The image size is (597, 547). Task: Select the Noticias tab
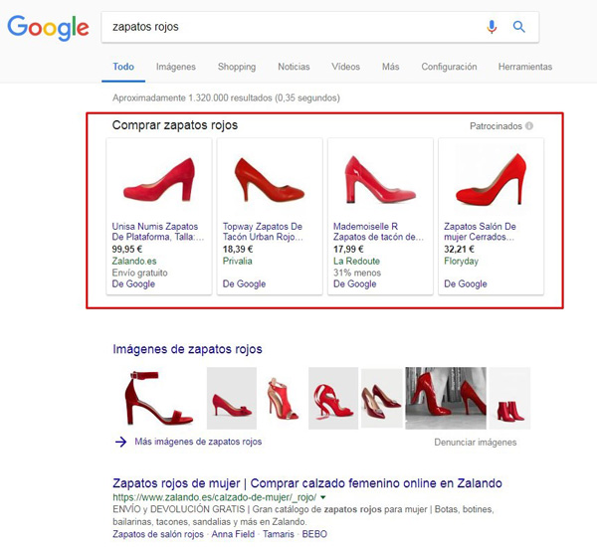coord(294,67)
